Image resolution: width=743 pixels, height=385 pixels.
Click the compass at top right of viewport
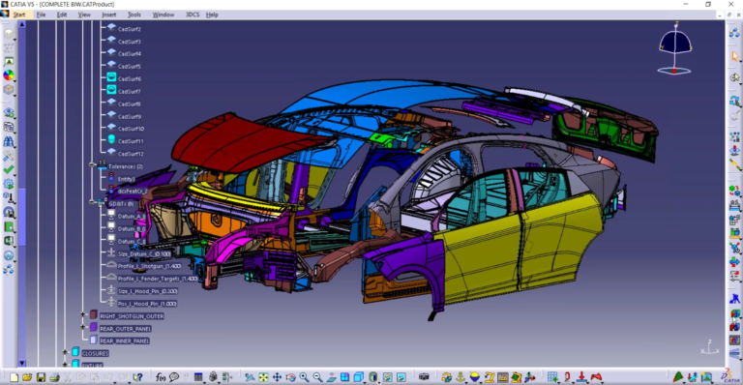click(674, 48)
